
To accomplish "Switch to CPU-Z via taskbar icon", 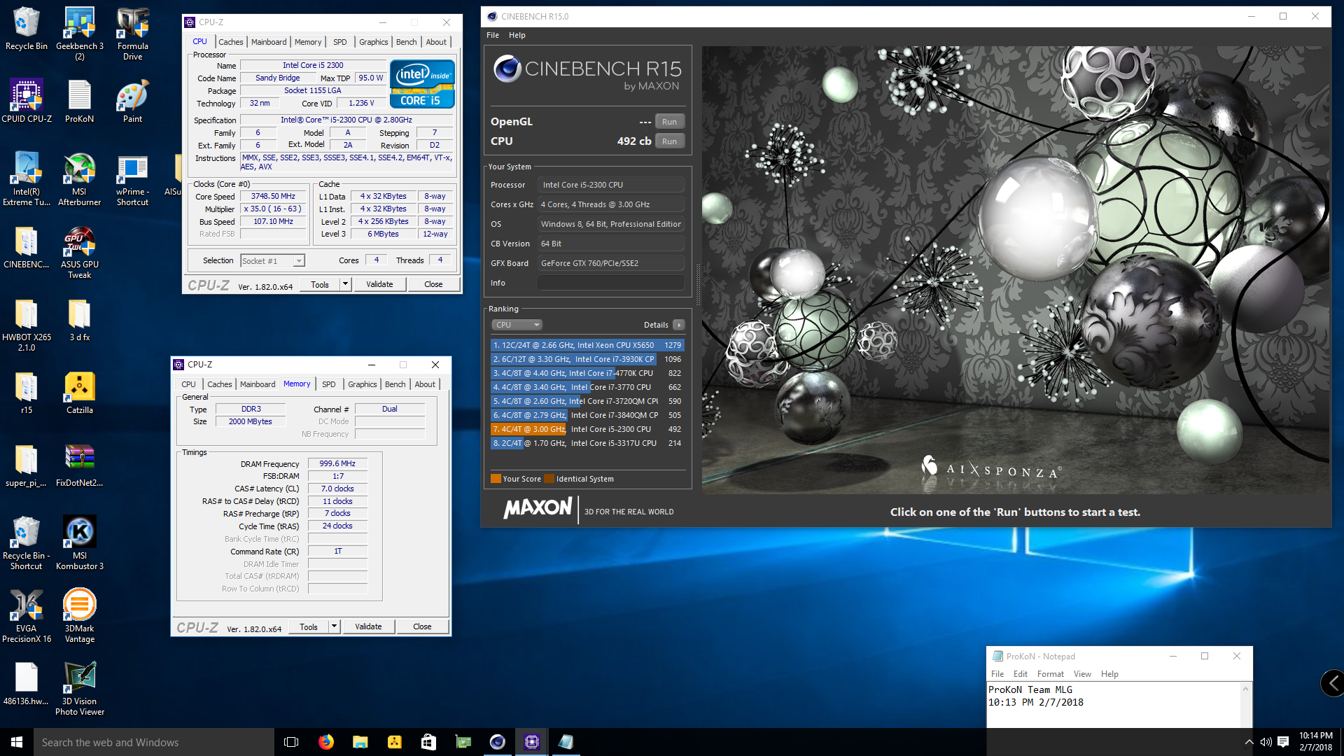I will [x=532, y=742].
